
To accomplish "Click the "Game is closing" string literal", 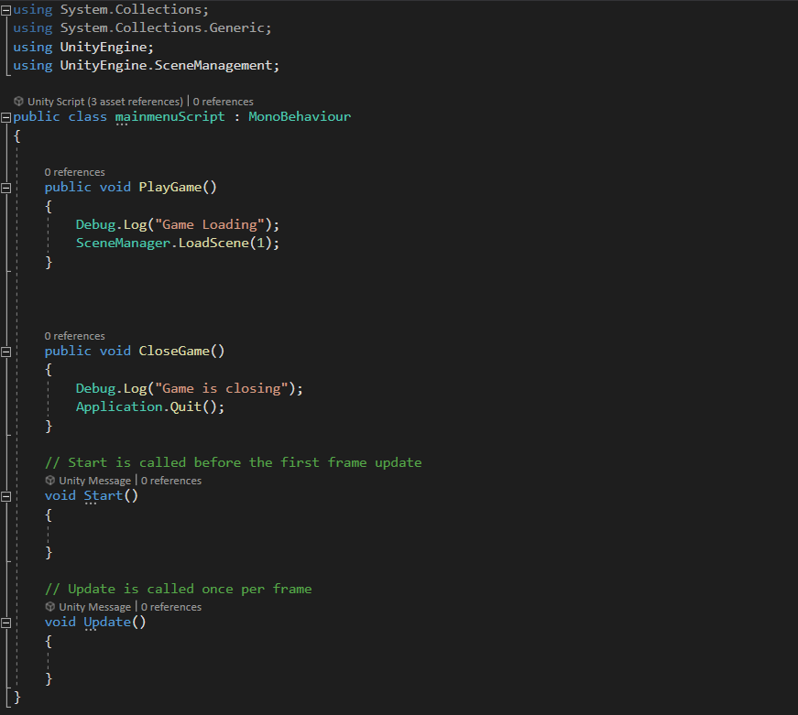I will click(x=222, y=388).
